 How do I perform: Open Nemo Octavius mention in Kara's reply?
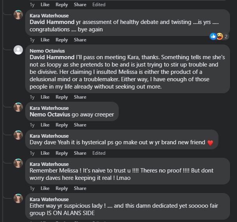[50, 114]
